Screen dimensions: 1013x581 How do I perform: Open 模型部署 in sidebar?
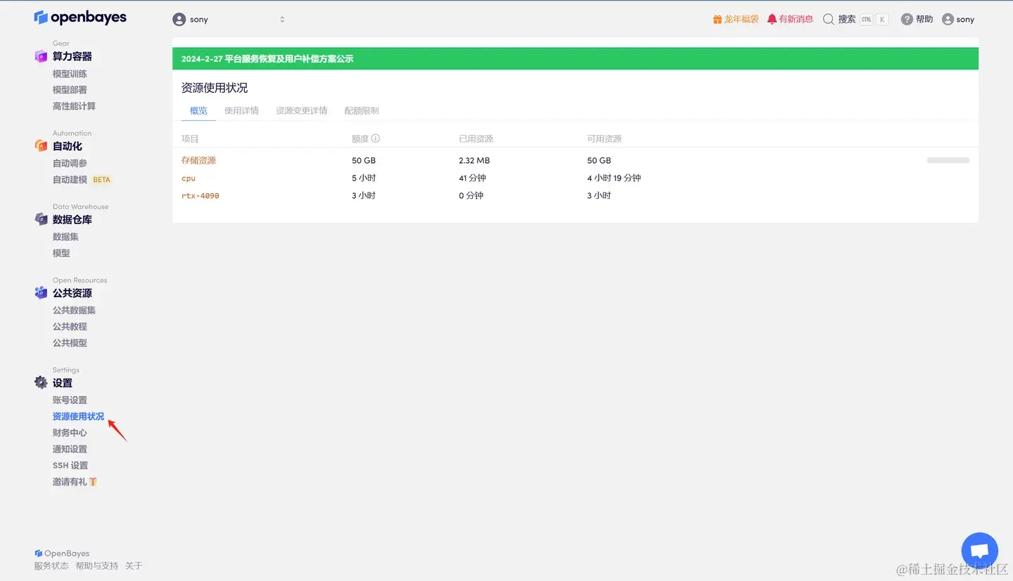click(70, 90)
